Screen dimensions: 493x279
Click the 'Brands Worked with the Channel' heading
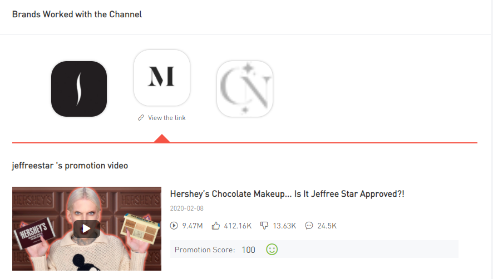[x=77, y=14]
